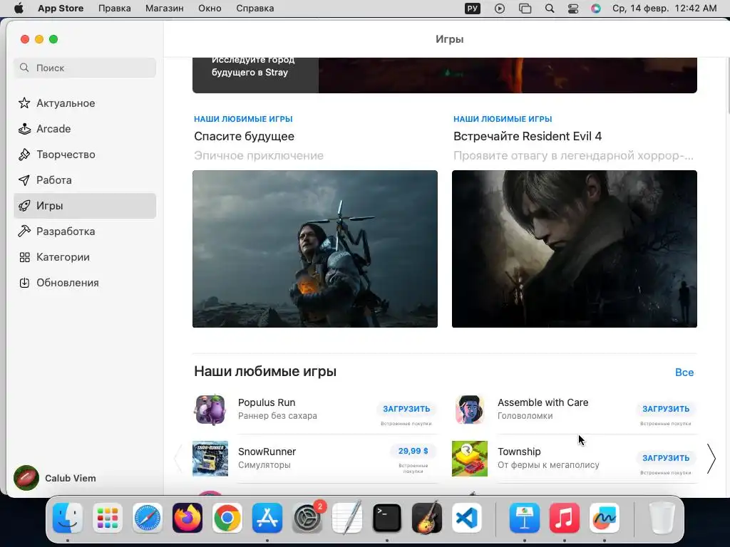Open Launchpad from the Dock
This screenshot has width=730, height=547.
tap(108, 518)
